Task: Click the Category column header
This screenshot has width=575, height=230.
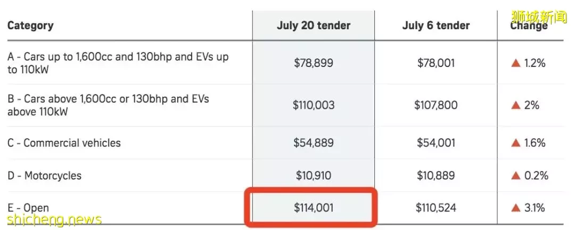Action: click(x=30, y=25)
